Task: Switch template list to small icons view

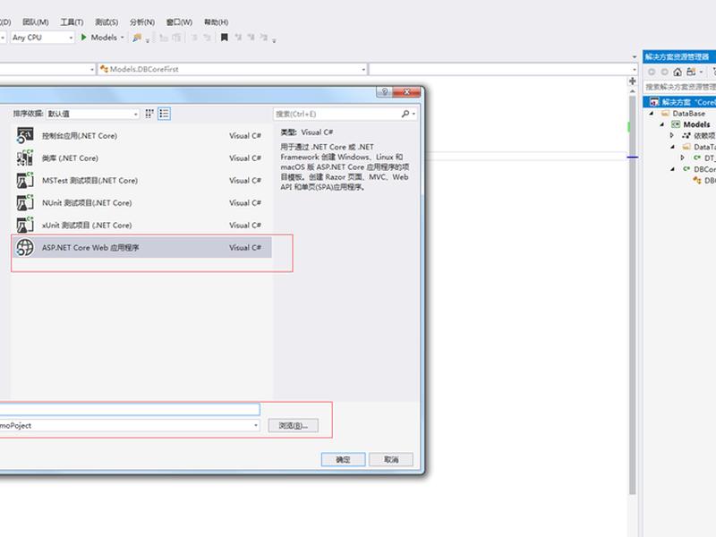Action: (149, 114)
